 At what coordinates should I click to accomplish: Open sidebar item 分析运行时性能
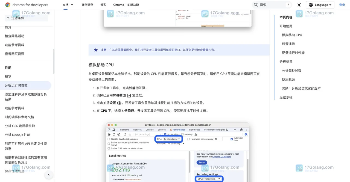coord(25,86)
